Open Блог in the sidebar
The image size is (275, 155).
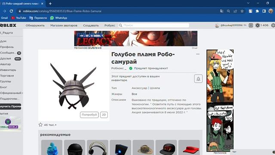tap(3, 87)
